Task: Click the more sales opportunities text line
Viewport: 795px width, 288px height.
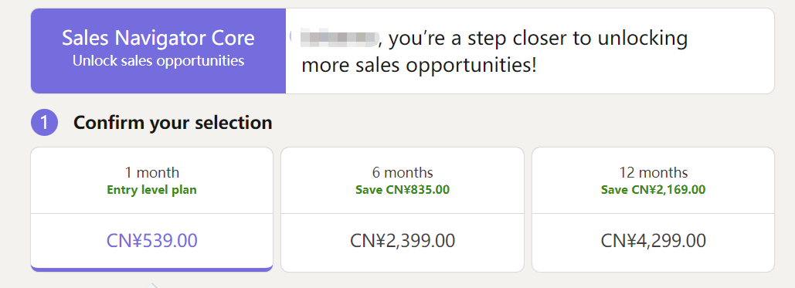Action: (419, 66)
